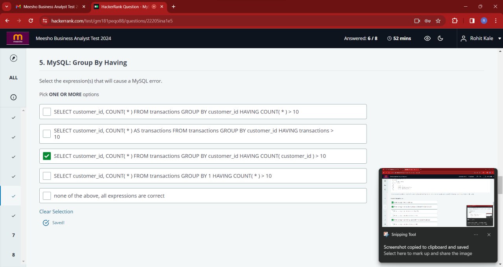This screenshot has height=267, width=503.
Task: Open Snipping Tool notification options menu
Action: coord(476,234)
